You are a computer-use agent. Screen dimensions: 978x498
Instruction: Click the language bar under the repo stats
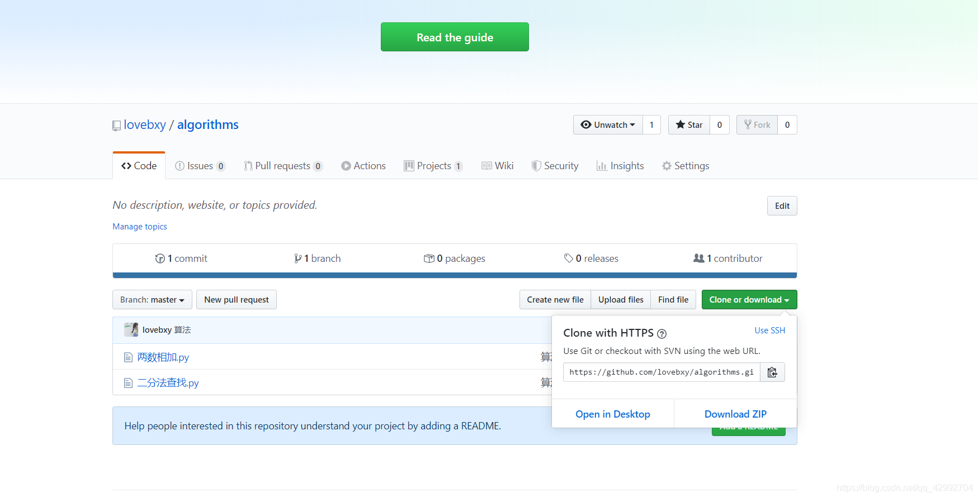click(455, 275)
